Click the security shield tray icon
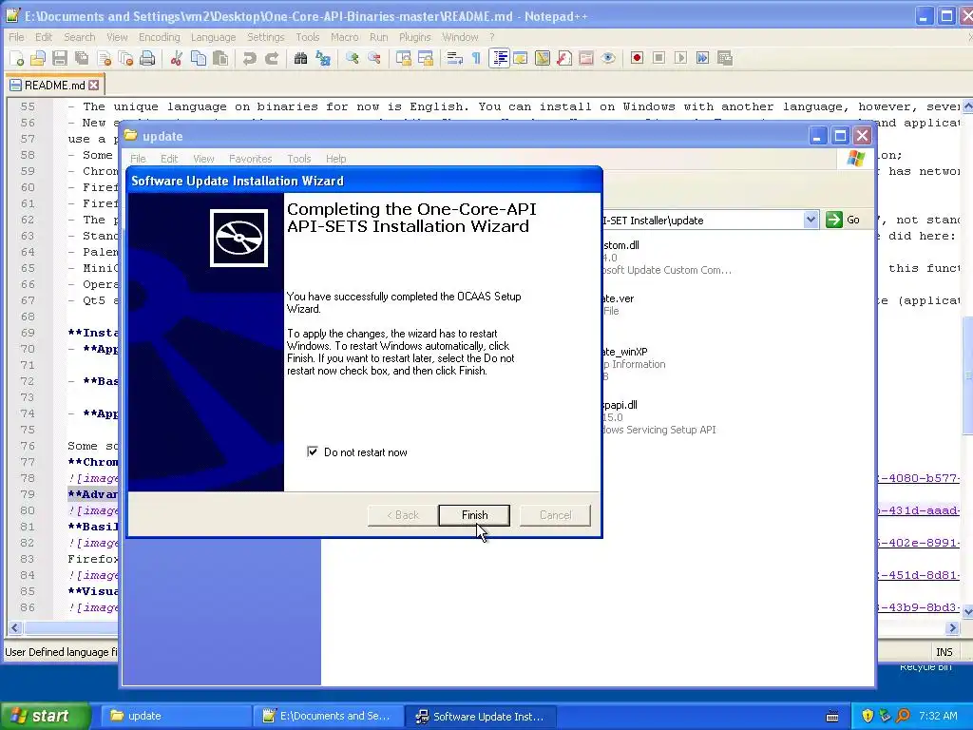973x730 pixels. pos(867,716)
